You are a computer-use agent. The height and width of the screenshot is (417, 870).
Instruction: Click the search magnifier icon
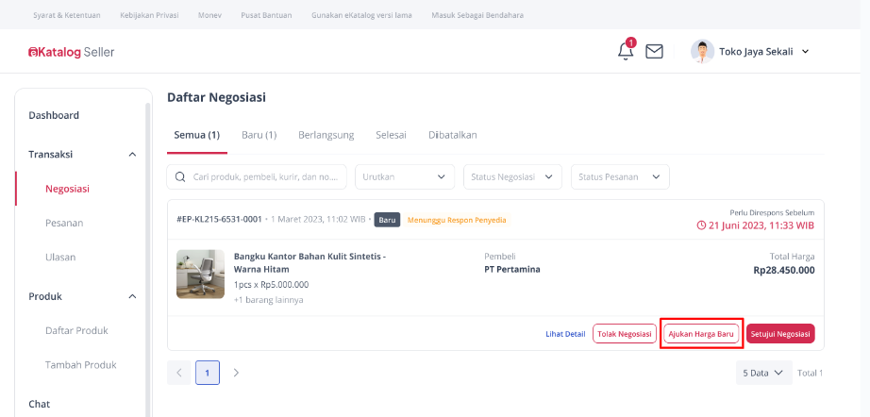(180, 176)
